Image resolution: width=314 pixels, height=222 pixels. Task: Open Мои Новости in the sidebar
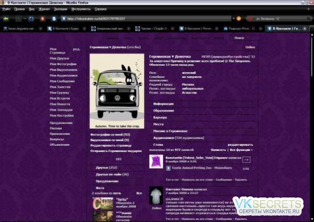tap(60, 104)
